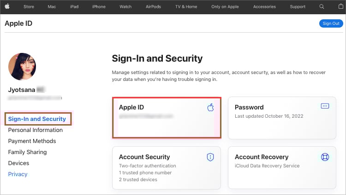Click the profile avatar photo
Image resolution: width=346 pixels, height=195 pixels.
click(22, 66)
